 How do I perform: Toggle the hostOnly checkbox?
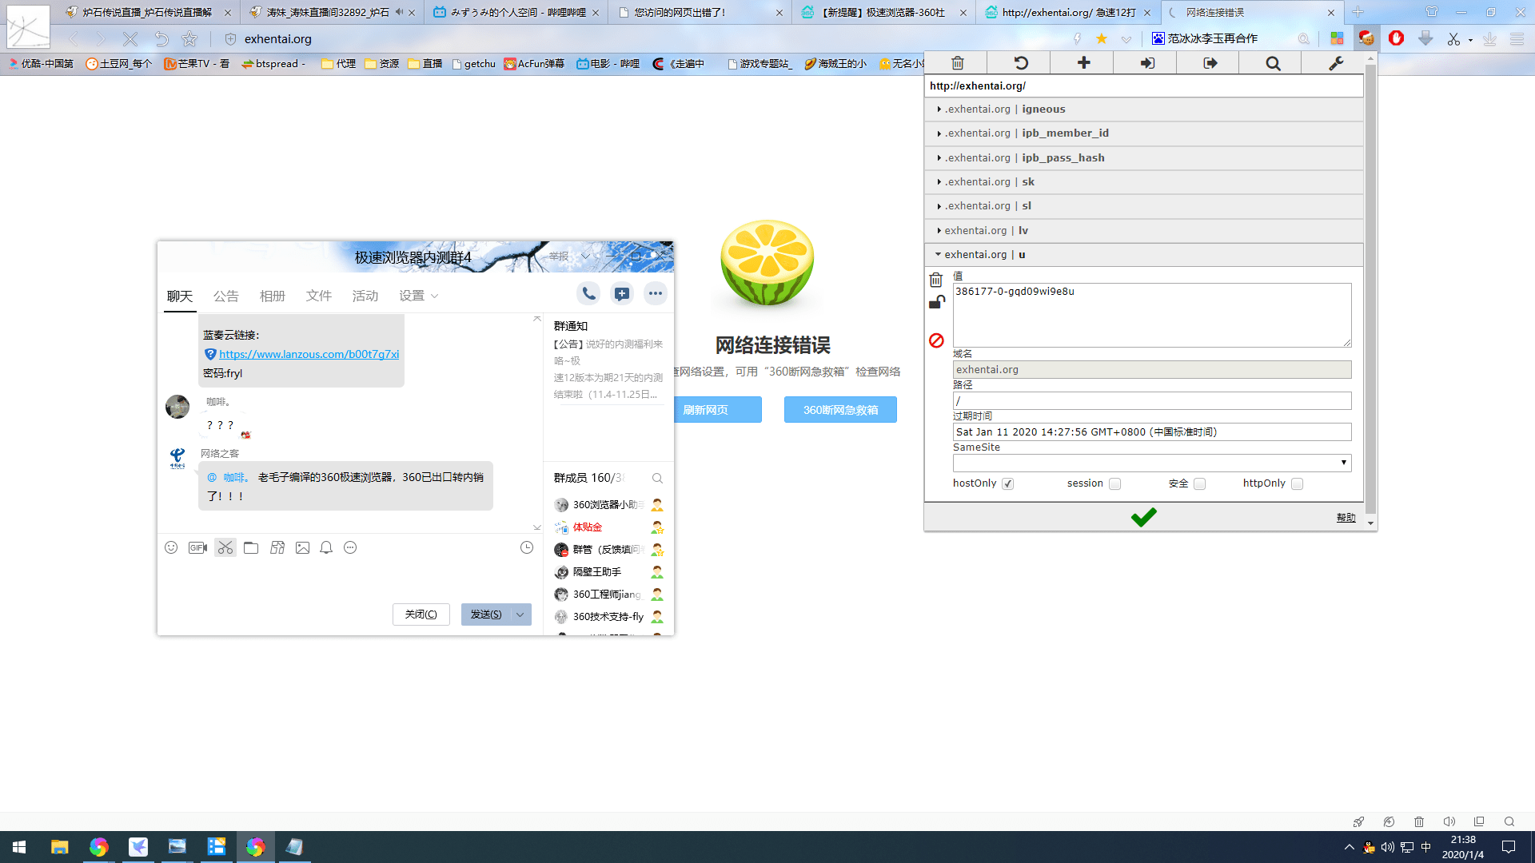pyautogui.click(x=1007, y=483)
